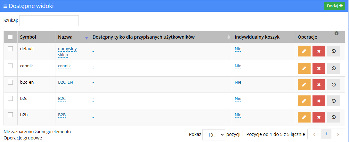
Task: Focus the Szukaj search field
Action: coord(49,21)
